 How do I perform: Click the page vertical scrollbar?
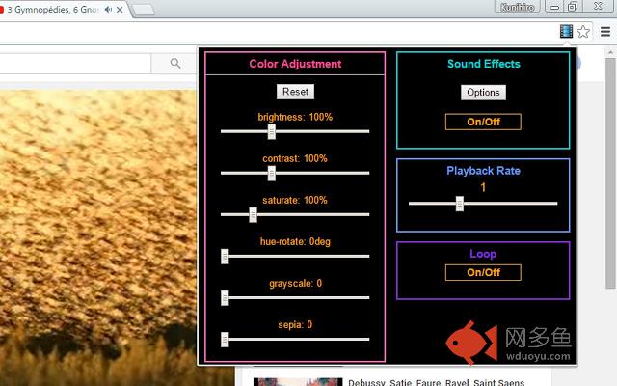(x=610, y=174)
